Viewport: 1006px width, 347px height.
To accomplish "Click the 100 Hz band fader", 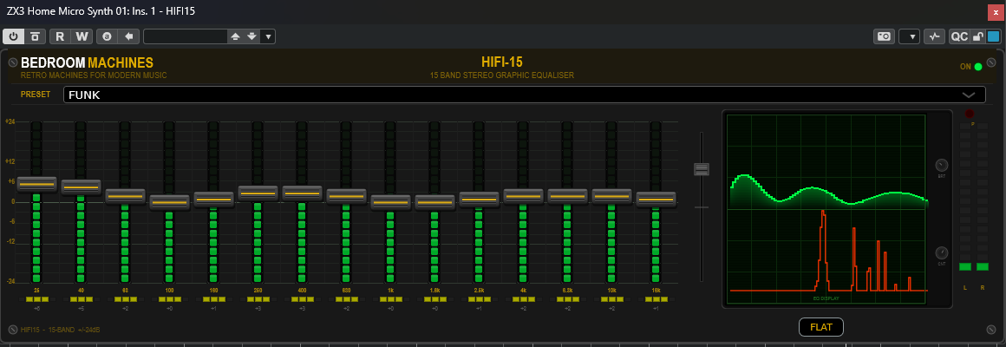I will click(169, 202).
